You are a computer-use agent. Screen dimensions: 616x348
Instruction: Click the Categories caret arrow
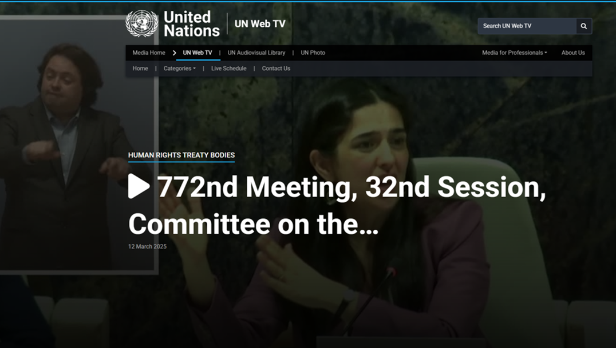point(194,69)
